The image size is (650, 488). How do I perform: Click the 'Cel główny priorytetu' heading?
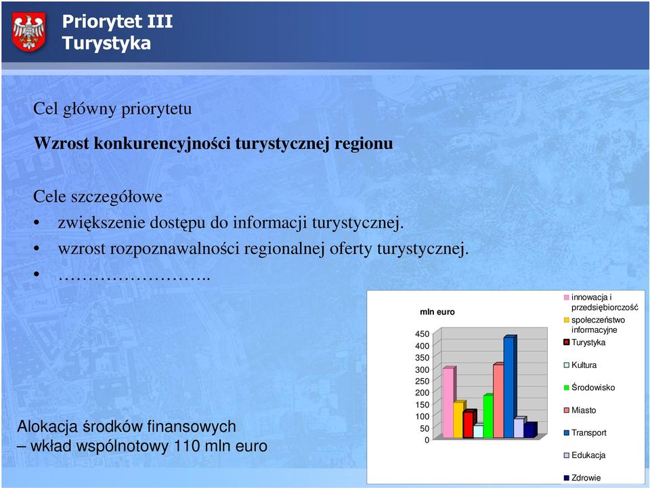click(112, 108)
